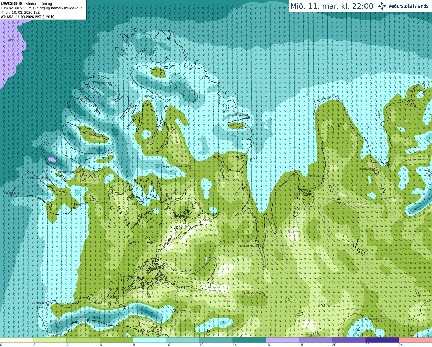This screenshot has width=432, height=347.
Task: Click the 20–22 m/s violet legend swatch
Action: 349,340
